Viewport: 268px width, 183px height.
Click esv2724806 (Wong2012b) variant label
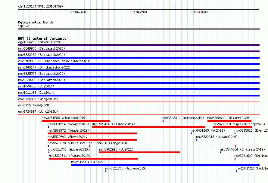coord(38,99)
